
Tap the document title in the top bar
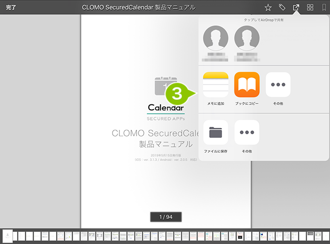click(139, 7)
